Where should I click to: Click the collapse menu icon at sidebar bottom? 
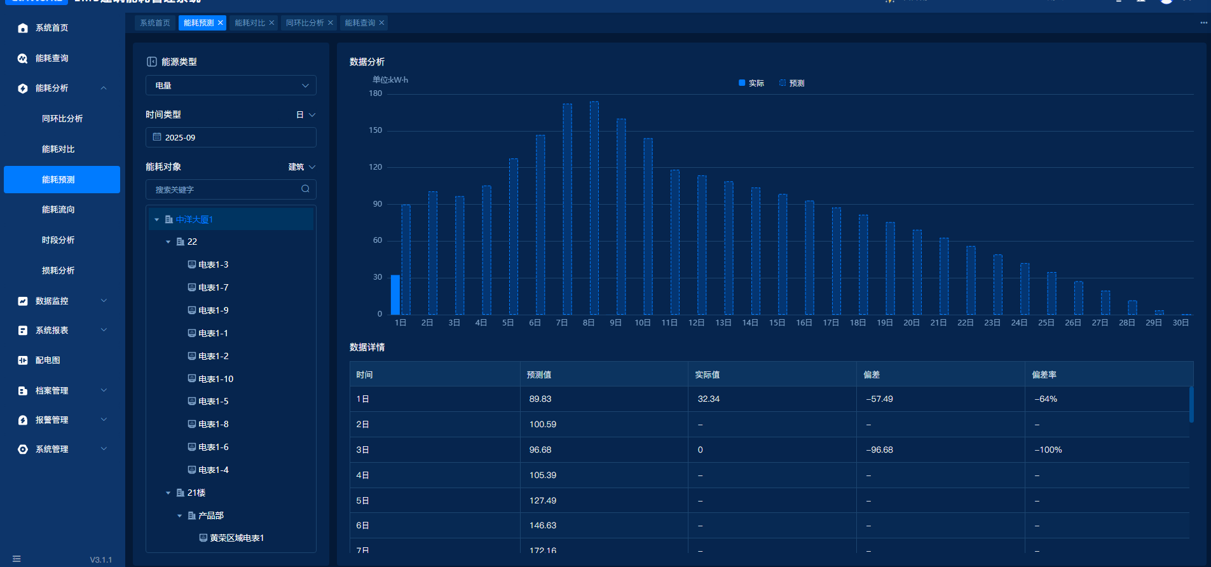coord(17,559)
